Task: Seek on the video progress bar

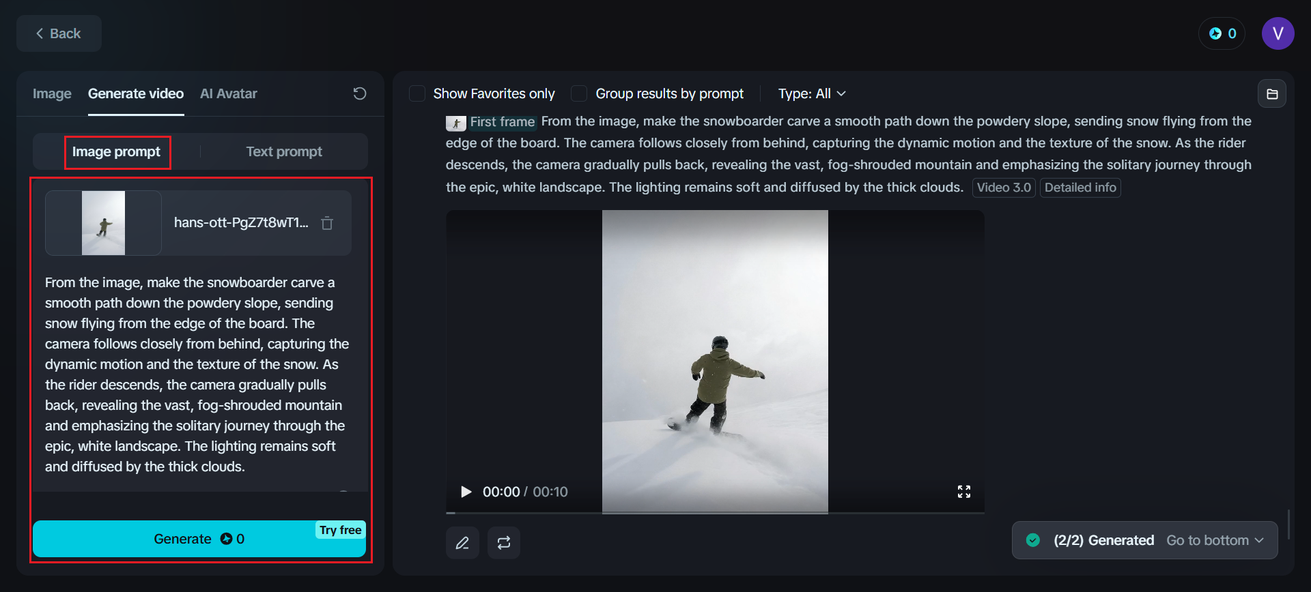Action: (x=715, y=512)
